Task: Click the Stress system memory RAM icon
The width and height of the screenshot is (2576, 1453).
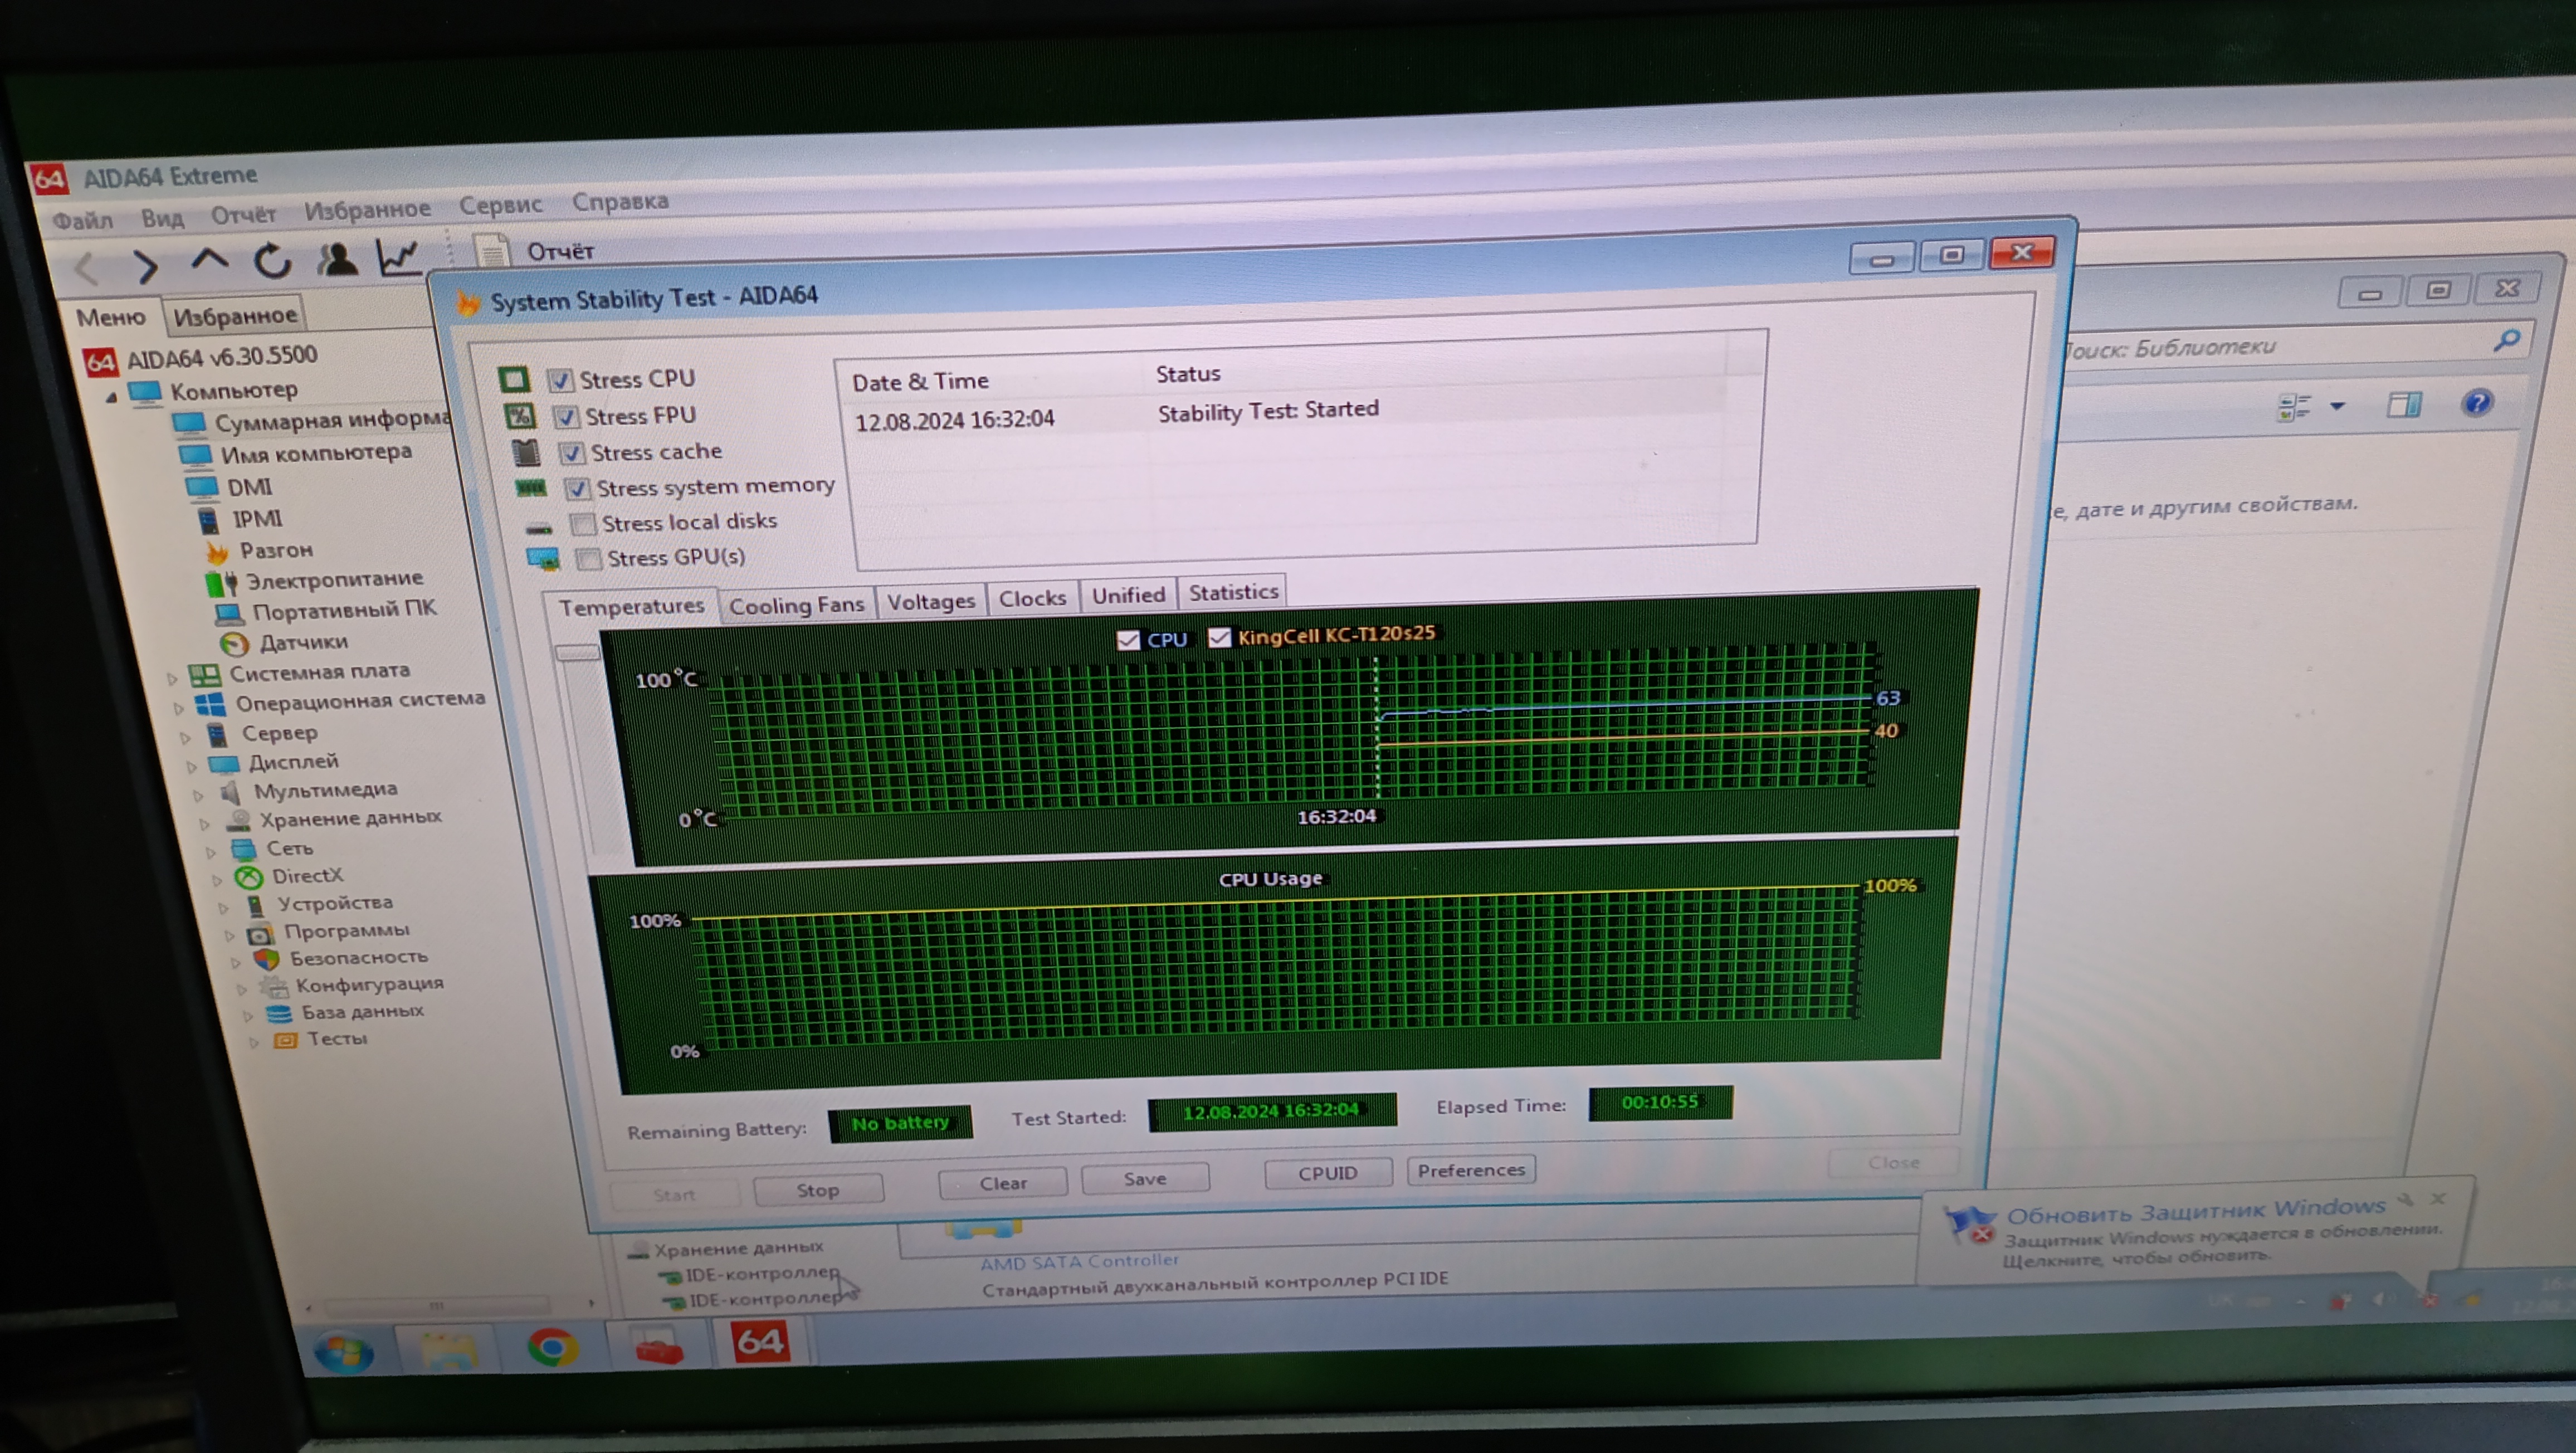Action: point(531,488)
